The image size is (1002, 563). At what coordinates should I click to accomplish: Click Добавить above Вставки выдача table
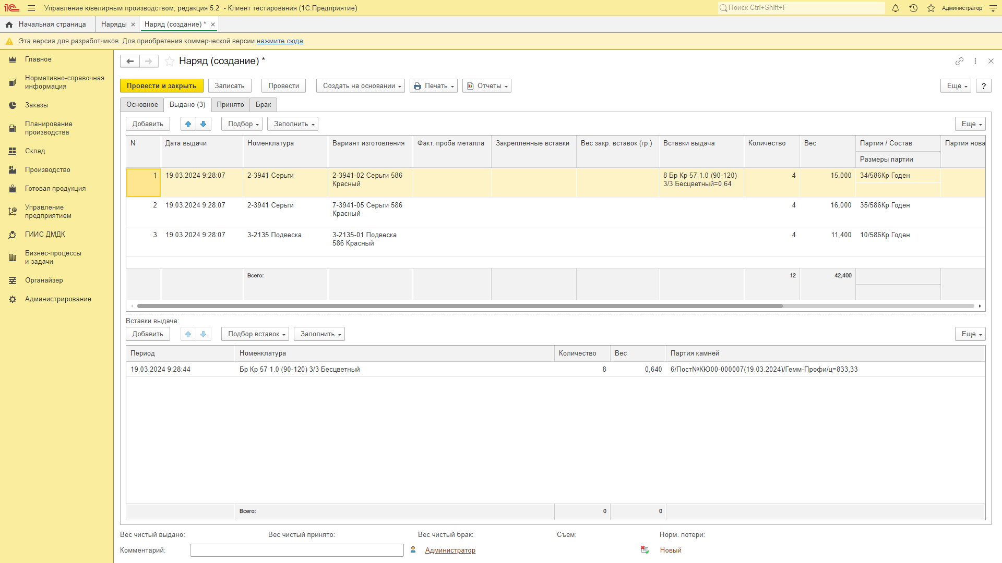tap(148, 334)
